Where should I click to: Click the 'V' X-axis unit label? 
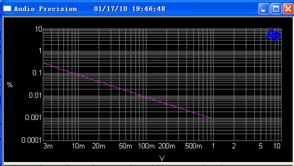[162, 158]
